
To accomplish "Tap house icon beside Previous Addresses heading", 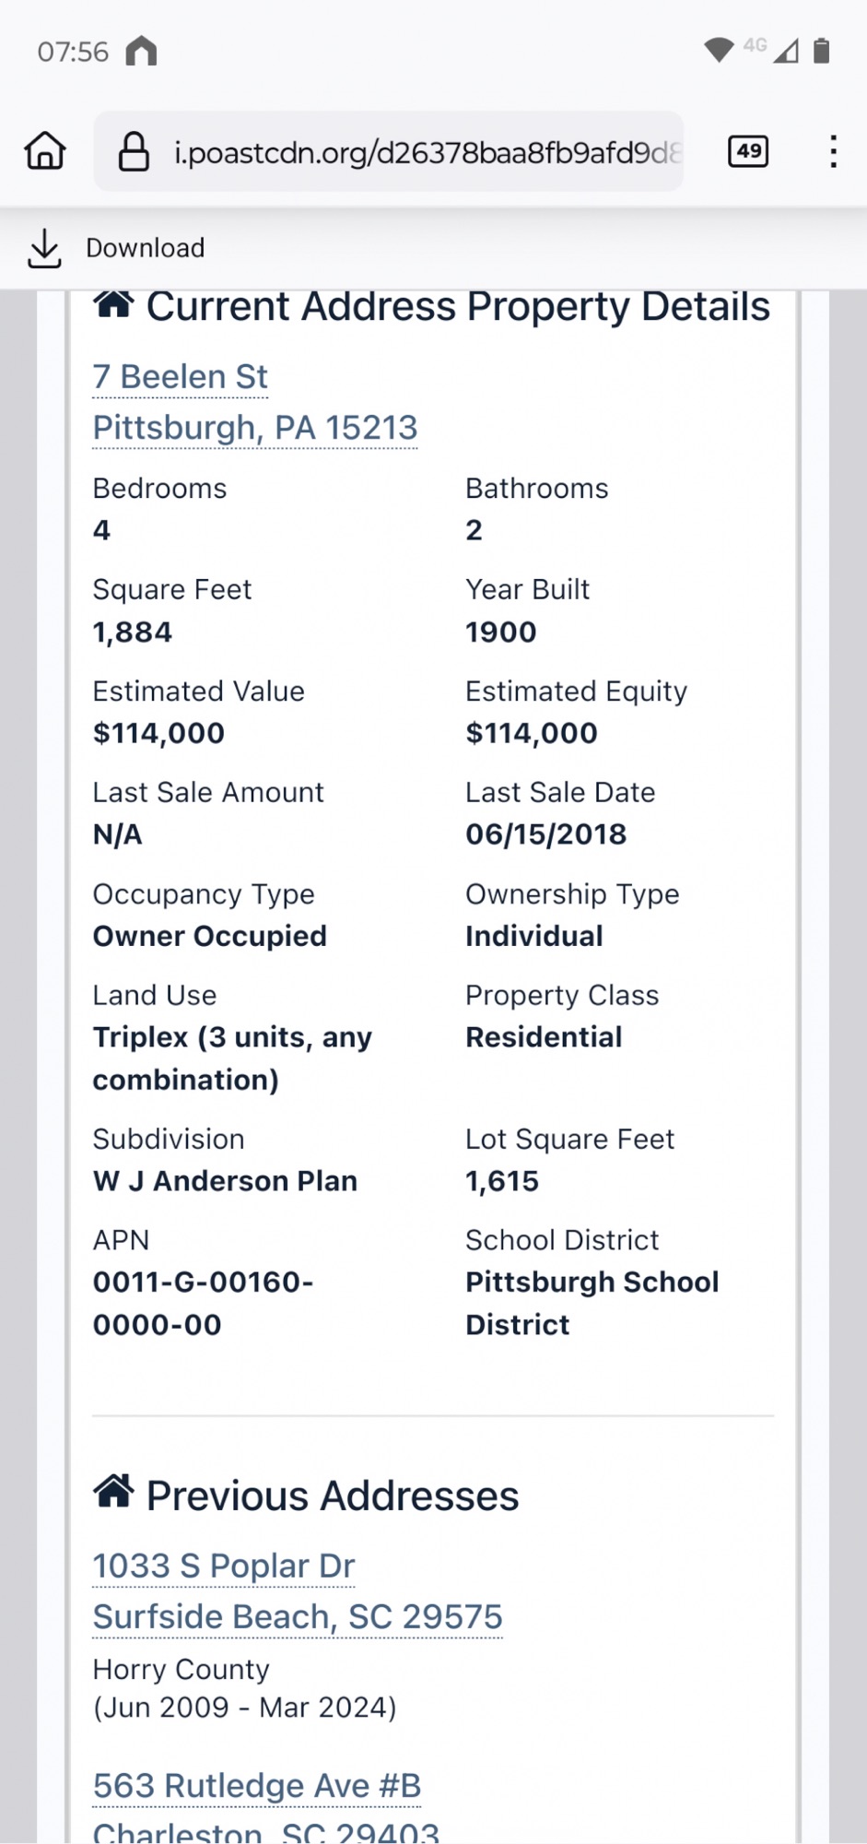I will click(x=113, y=1491).
